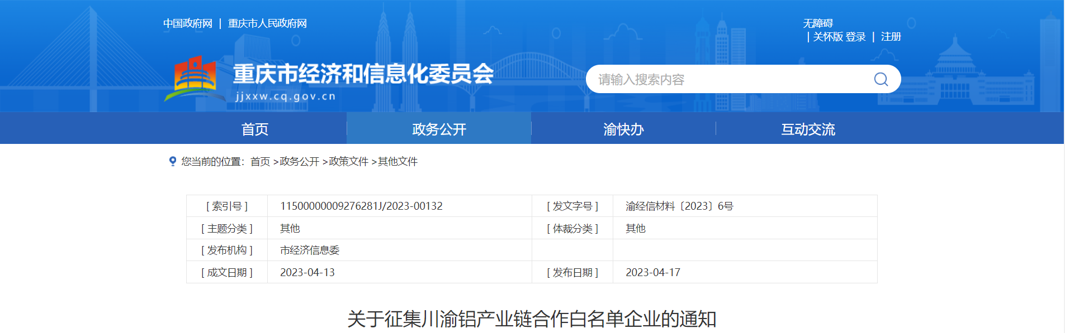Click the 注册 register link
This screenshot has height=333, width=1065.
pos(891,37)
